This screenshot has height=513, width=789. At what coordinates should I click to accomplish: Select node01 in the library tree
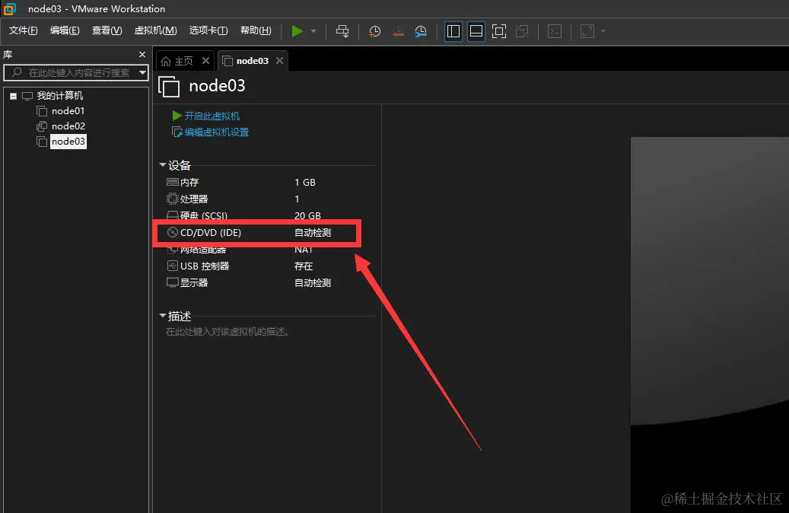tap(68, 111)
